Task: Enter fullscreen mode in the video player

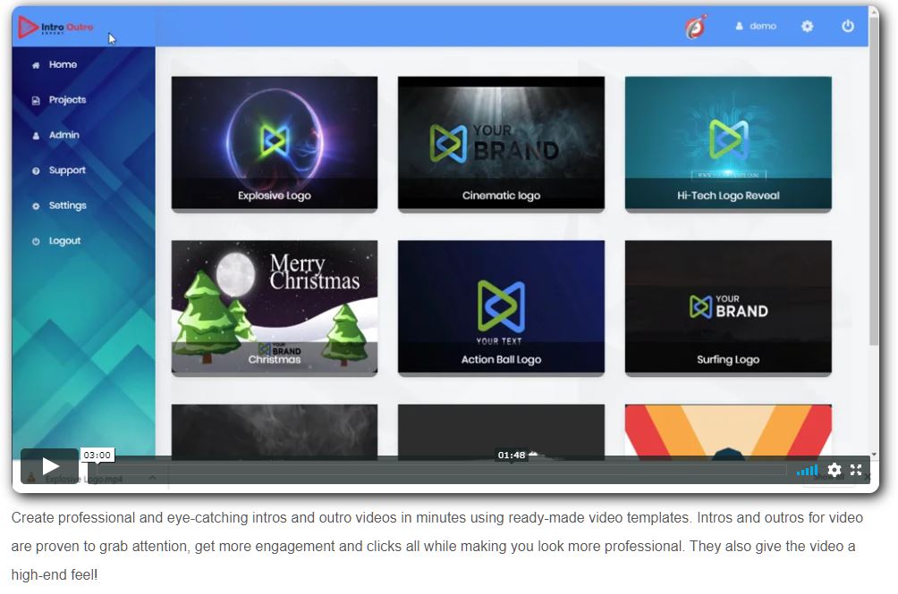Action: 856,470
